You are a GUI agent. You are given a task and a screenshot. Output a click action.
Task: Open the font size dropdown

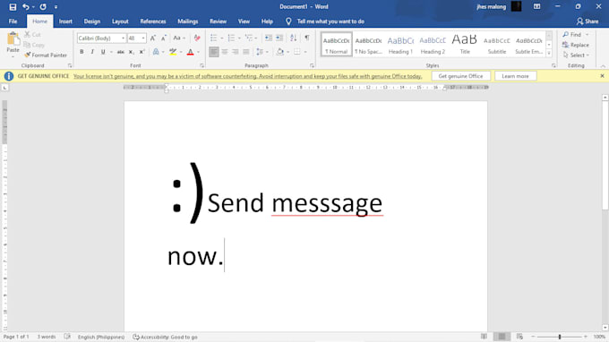[x=143, y=38]
